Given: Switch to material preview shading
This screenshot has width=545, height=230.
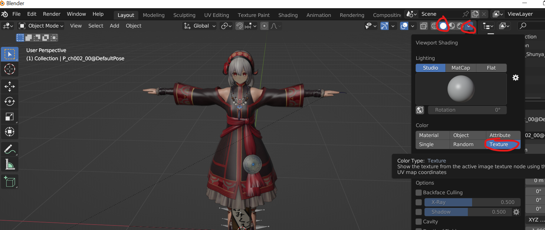Looking at the screenshot, I should click(x=452, y=26).
